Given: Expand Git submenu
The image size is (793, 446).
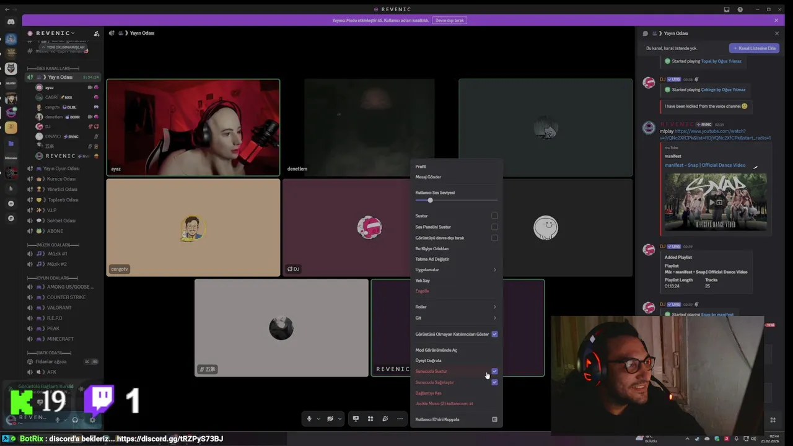Looking at the screenshot, I should pyautogui.click(x=456, y=318).
